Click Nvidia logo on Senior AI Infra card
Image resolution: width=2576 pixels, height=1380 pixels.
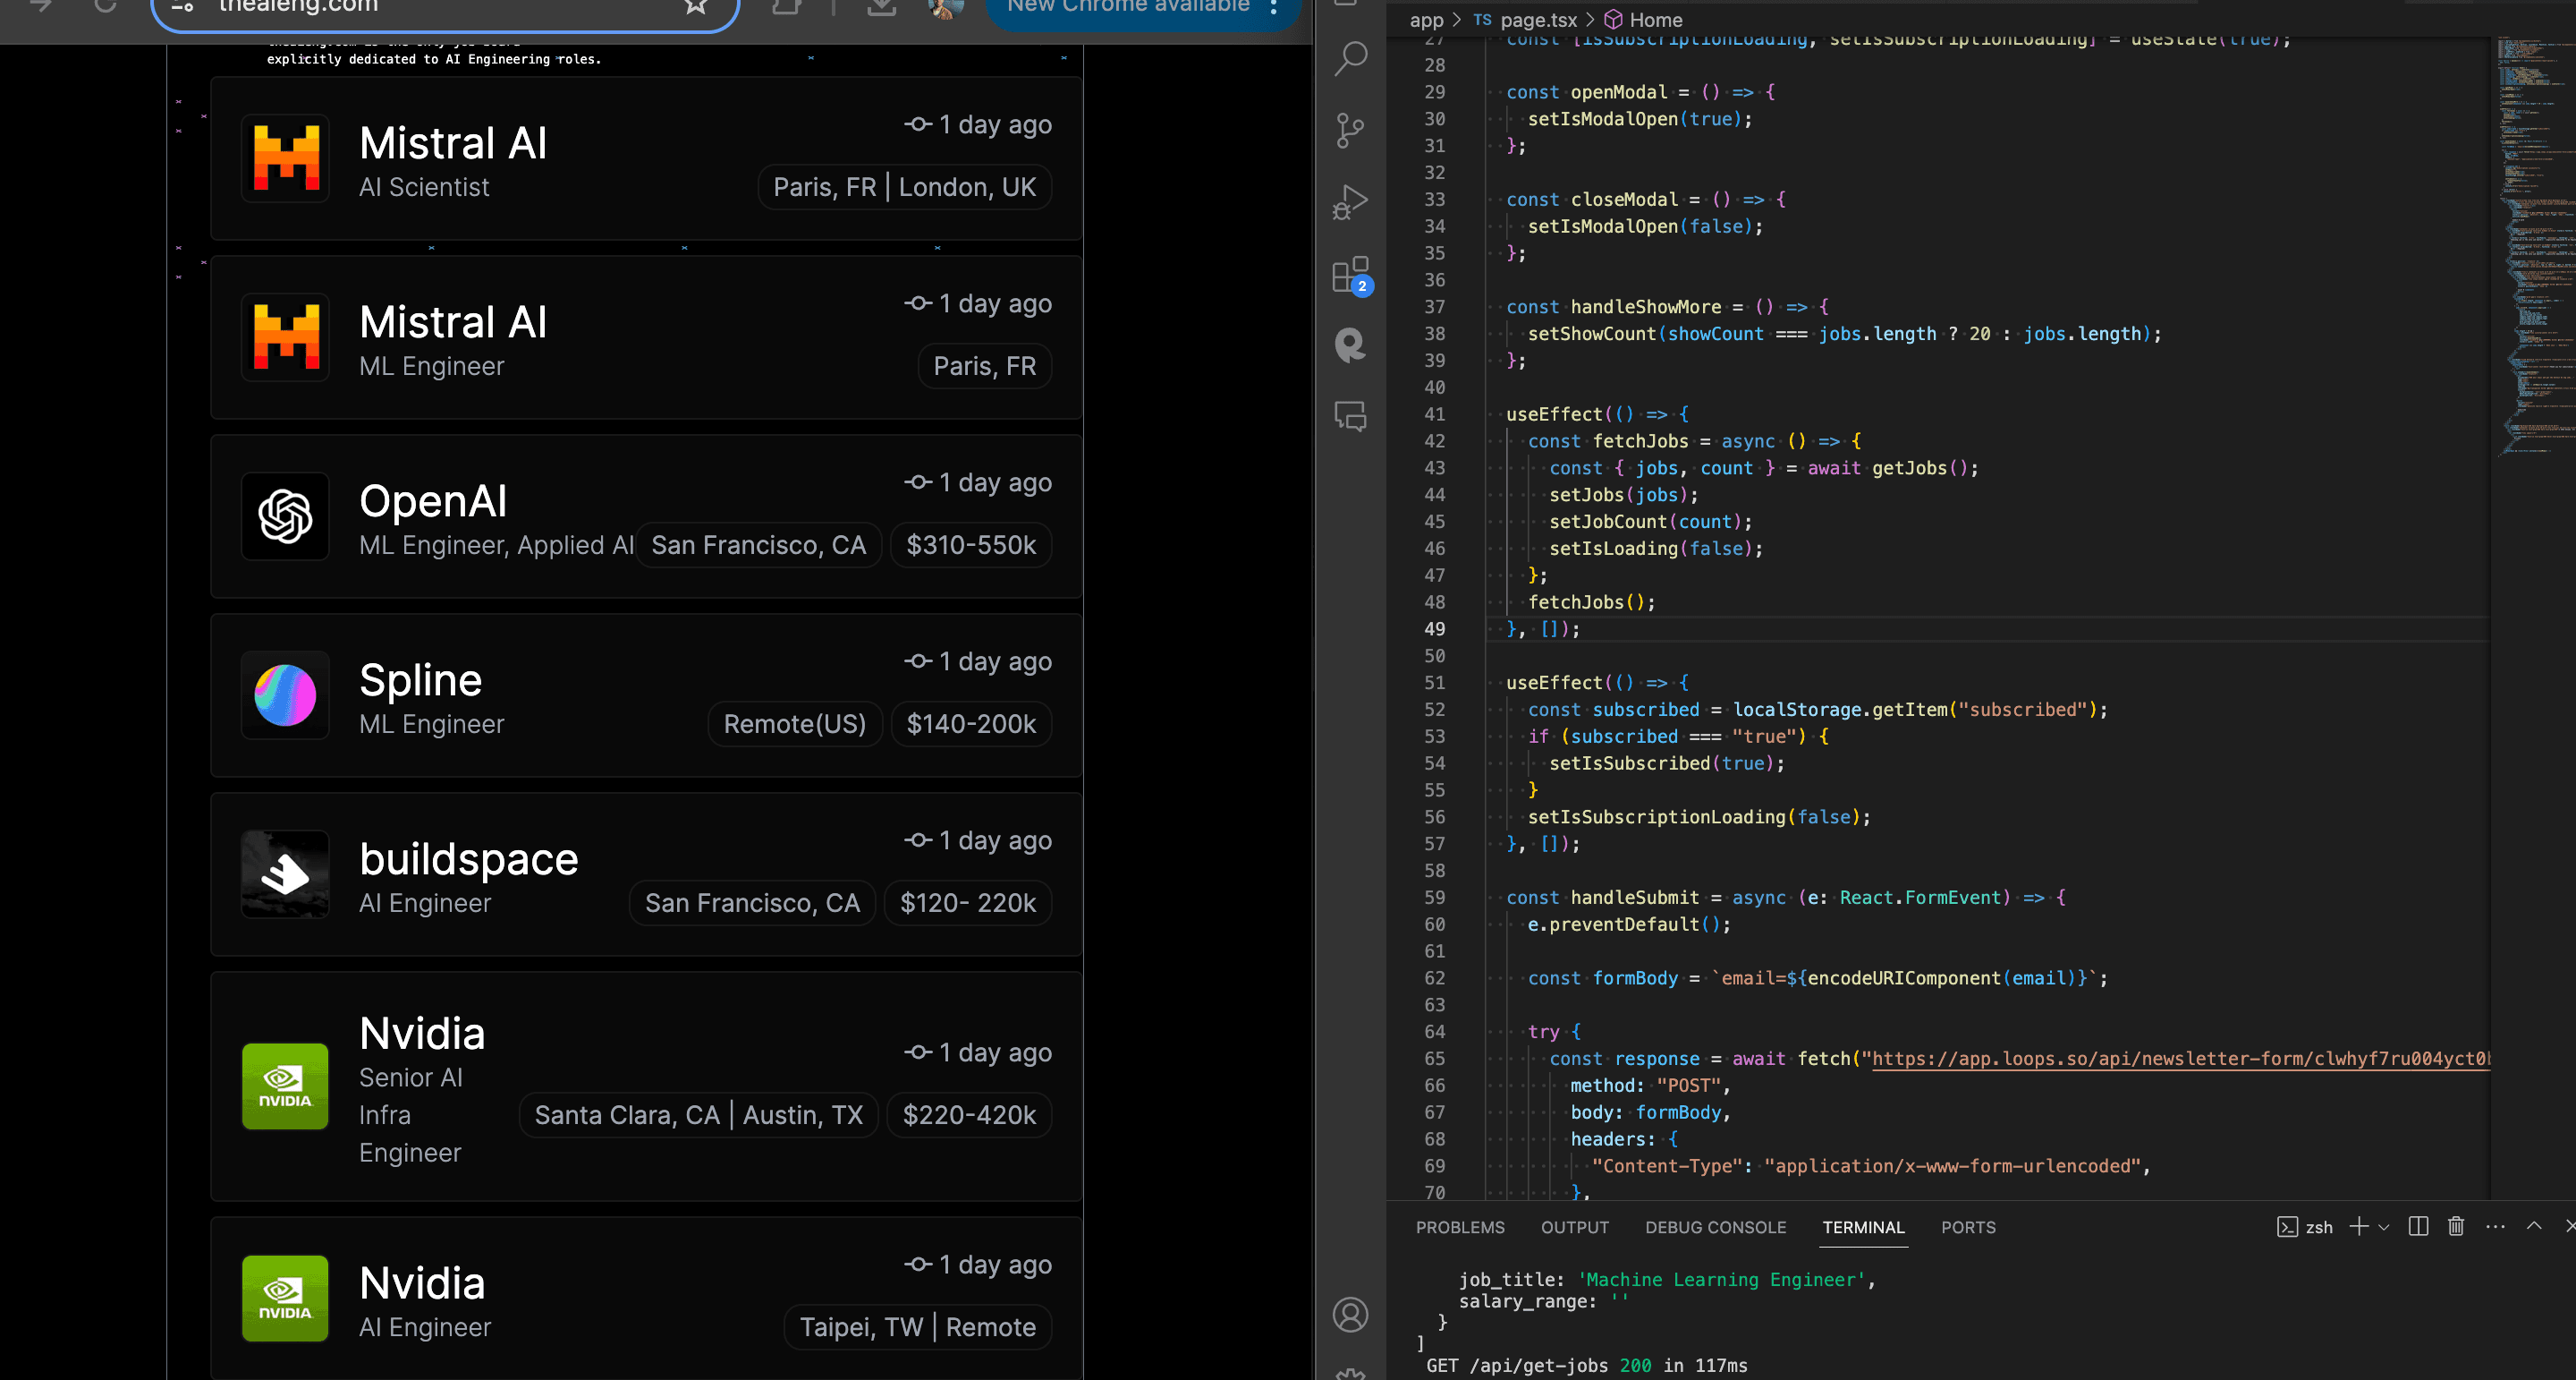point(285,1086)
